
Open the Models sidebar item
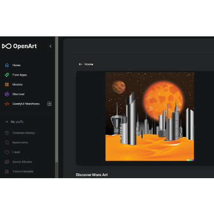click(18, 85)
